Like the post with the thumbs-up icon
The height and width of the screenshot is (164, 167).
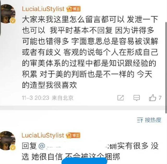152,98
